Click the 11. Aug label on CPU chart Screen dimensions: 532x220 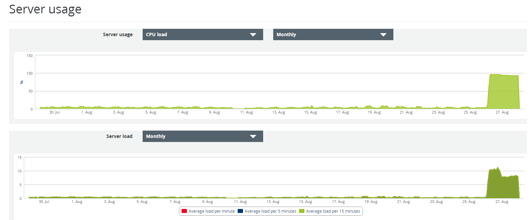(x=246, y=112)
